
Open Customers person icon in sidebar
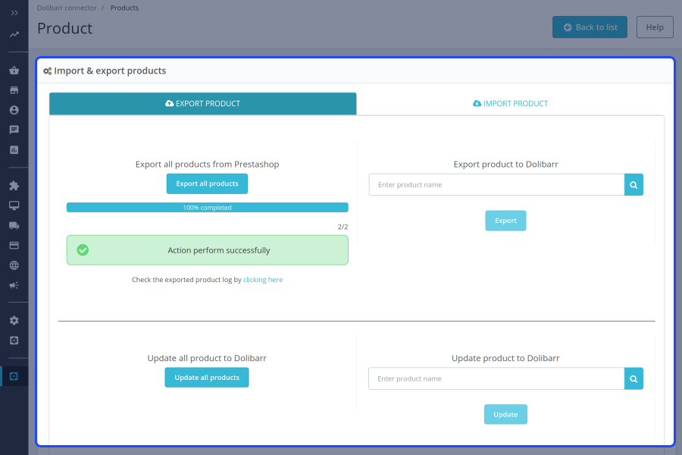coord(14,110)
